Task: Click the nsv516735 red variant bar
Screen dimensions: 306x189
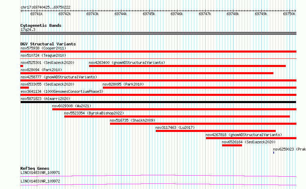Action: point(203,124)
